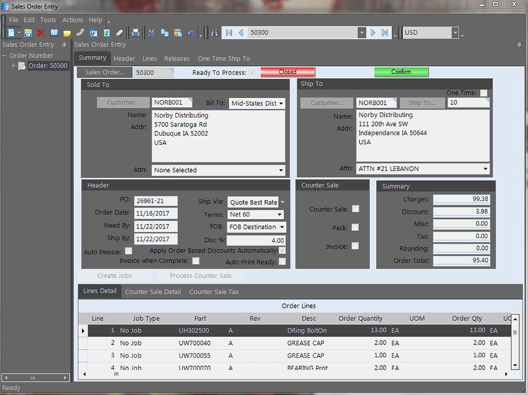Open the Terms dropdown showing Net 60
Screen dimensions: 528x395
(279, 214)
